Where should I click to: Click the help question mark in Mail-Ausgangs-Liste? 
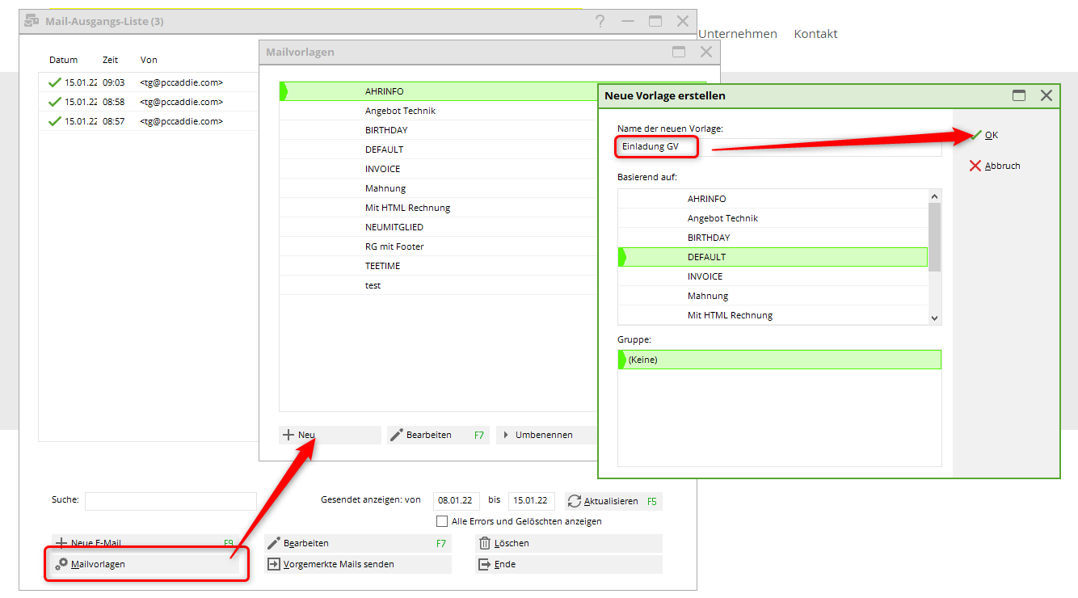[x=600, y=21]
